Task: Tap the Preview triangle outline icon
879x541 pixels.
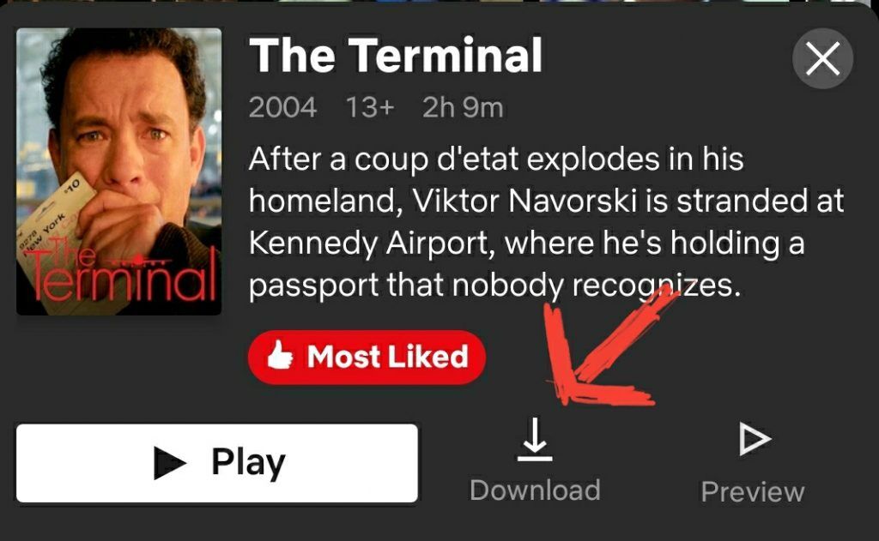Action: tap(755, 438)
